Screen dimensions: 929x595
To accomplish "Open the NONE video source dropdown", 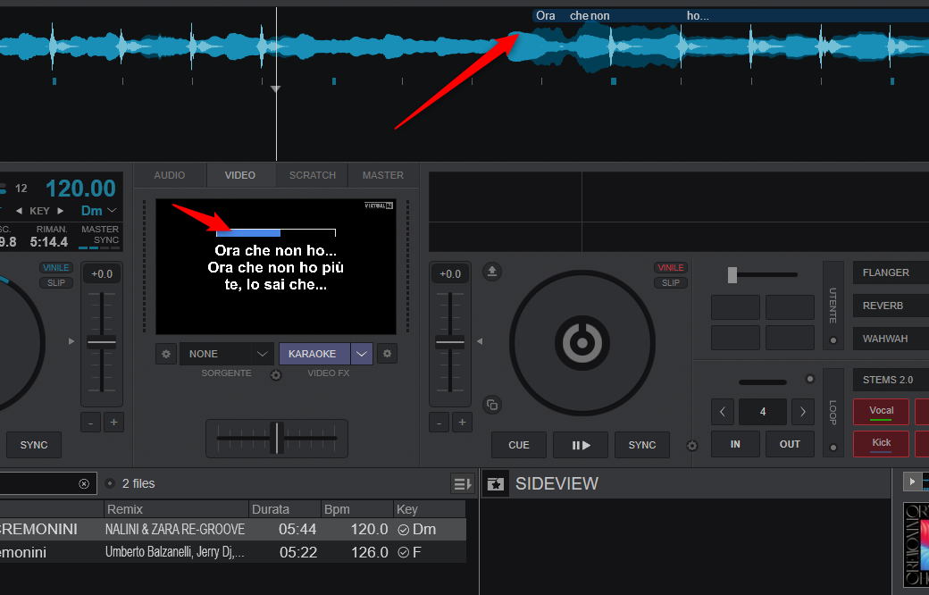I will (263, 354).
